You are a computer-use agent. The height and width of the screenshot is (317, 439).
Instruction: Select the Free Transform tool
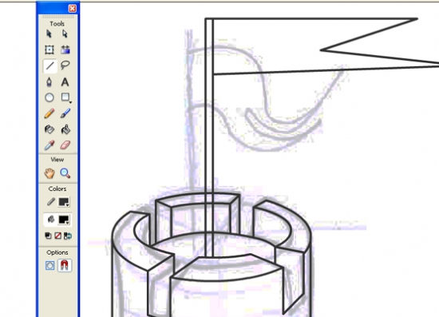click(x=49, y=50)
